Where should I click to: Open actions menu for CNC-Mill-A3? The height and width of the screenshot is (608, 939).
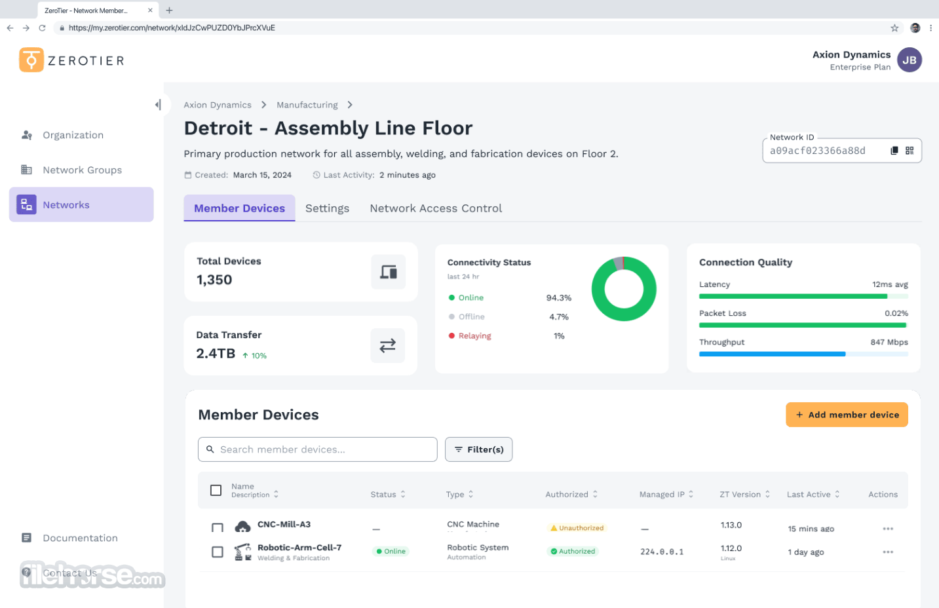tap(888, 529)
